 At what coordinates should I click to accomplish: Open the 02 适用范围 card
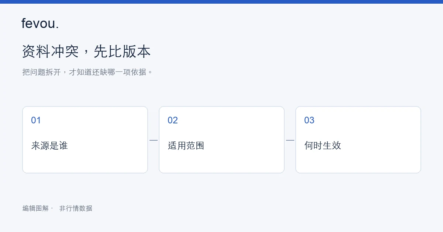point(222,140)
